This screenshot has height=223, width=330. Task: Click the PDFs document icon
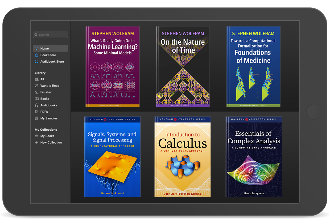pos(37,111)
